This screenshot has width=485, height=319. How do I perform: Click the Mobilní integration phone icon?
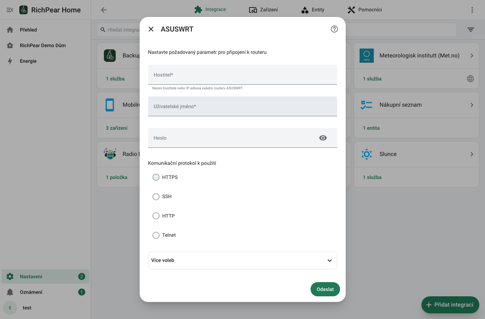110,105
